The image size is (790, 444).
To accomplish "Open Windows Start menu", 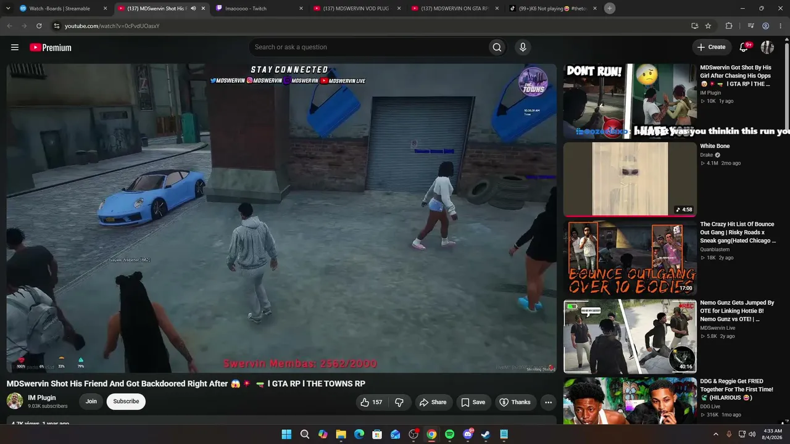I will pos(286,434).
